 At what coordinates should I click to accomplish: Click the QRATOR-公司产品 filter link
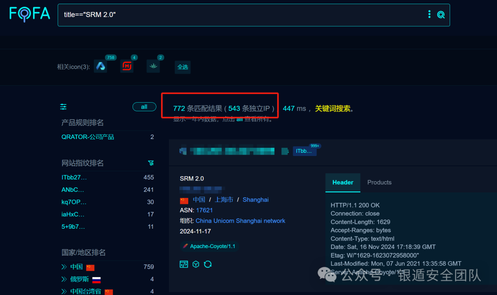coord(87,137)
